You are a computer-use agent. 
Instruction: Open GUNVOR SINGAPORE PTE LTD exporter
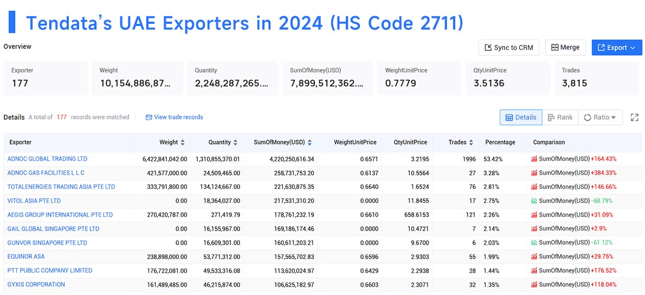tap(47, 243)
